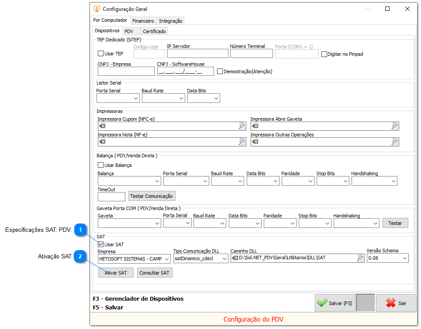Click the green Salvar check icon
The image size is (421, 329).
coord(323,303)
